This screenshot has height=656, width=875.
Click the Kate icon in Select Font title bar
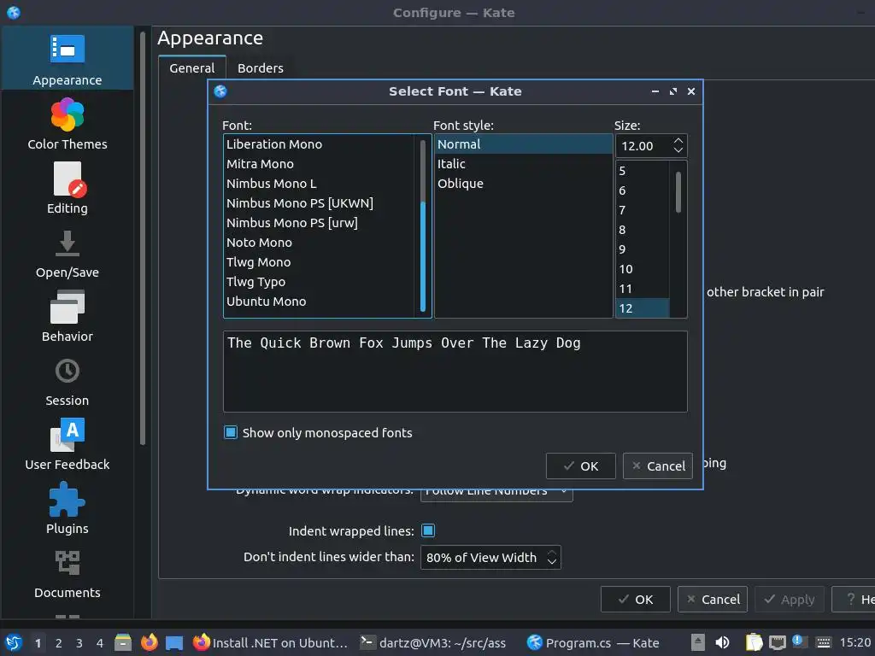click(220, 91)
